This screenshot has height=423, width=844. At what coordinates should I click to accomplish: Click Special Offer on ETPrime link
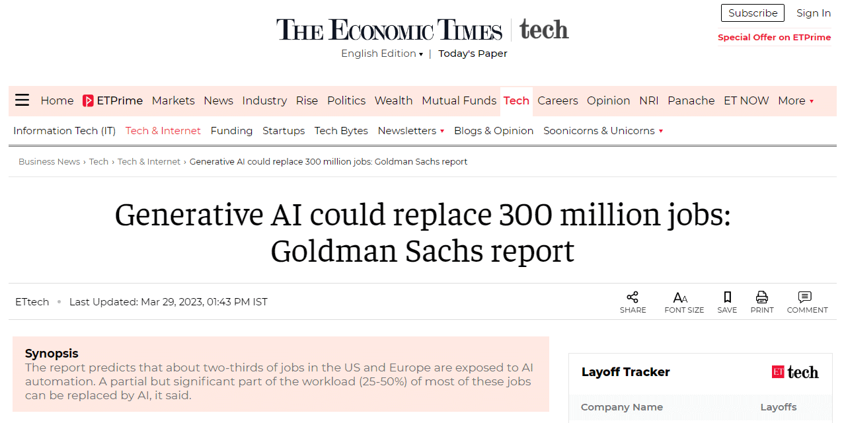point(775,37)
